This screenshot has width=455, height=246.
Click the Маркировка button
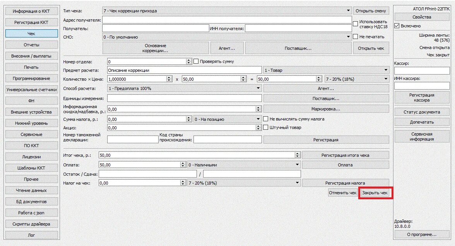pos(326,109)
